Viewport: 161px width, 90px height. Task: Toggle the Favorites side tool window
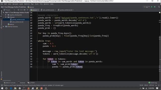pos(1,75)
